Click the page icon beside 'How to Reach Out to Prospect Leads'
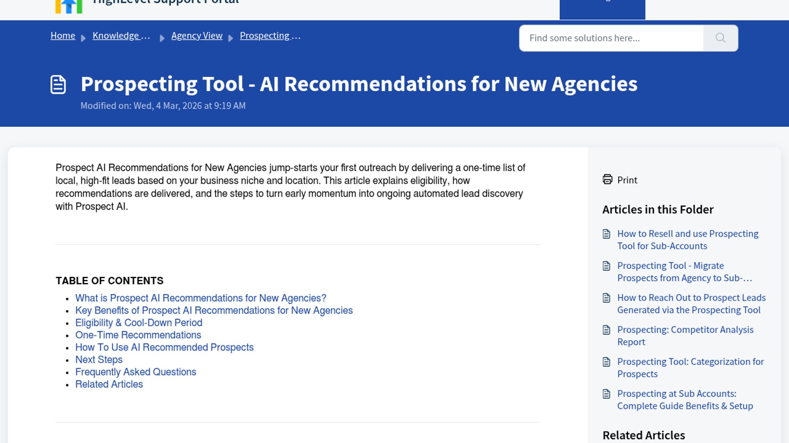 607,298
